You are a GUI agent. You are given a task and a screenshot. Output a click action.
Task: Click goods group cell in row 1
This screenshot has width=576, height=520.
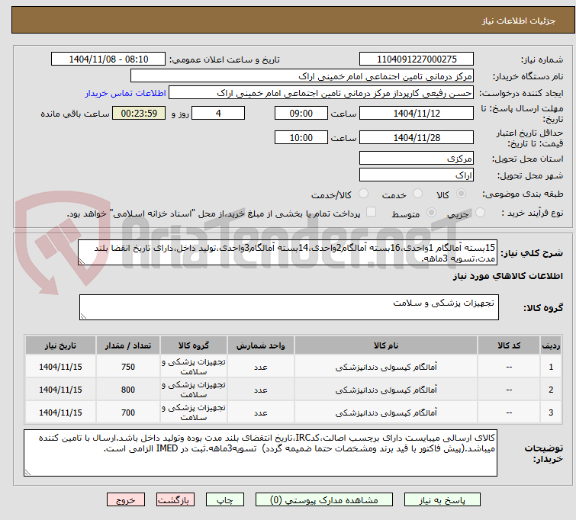click(194, 367)
